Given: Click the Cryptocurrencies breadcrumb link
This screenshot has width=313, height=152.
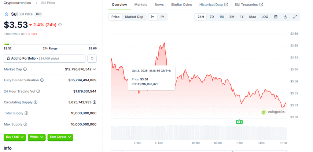Looking at the screenshot, I should [17, 3].
